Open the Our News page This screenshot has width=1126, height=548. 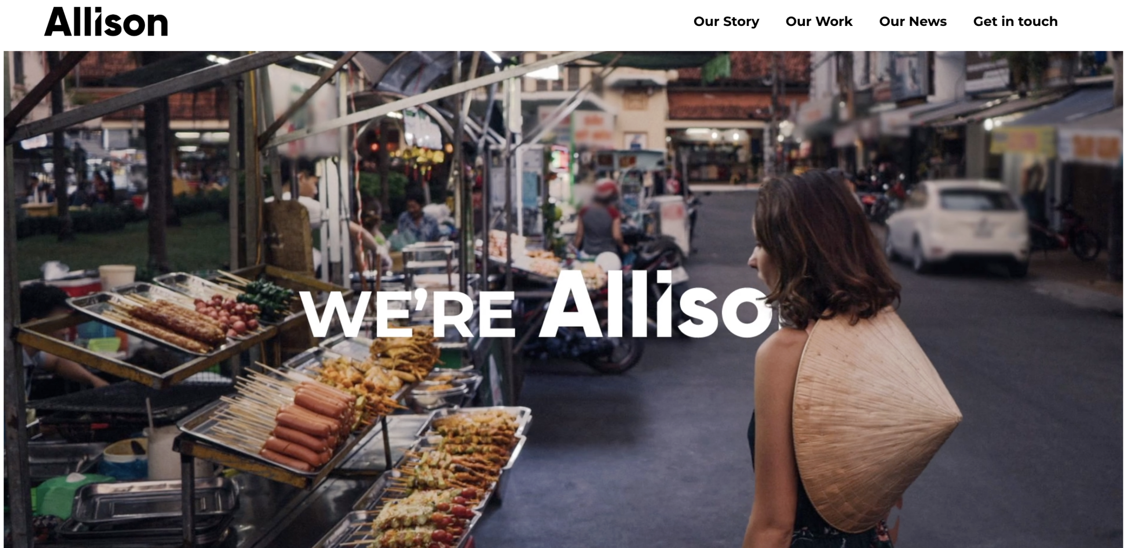913,22
